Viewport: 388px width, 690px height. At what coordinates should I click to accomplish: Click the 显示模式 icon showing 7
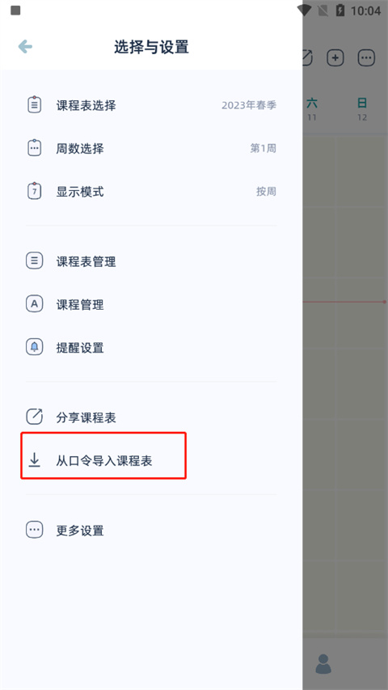coord(34,191)
